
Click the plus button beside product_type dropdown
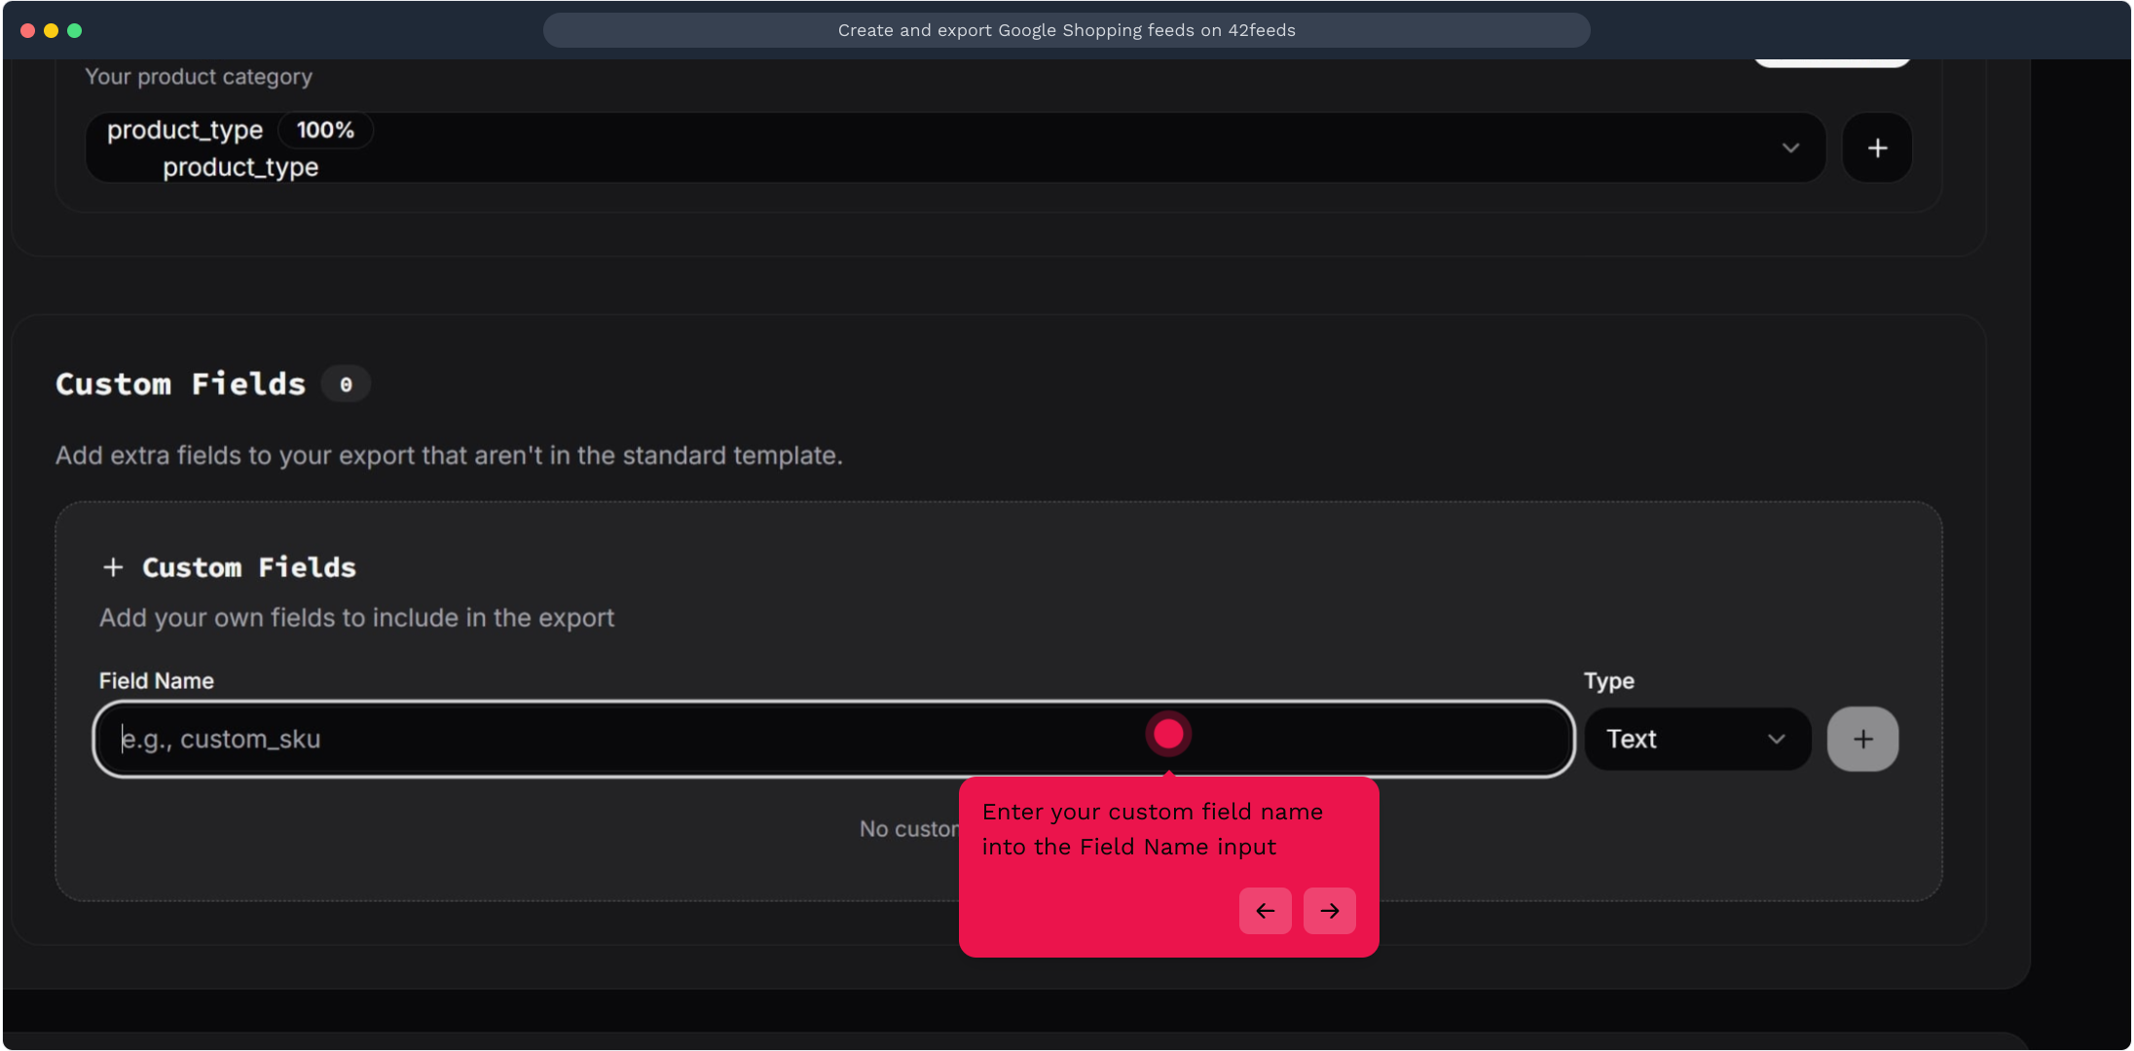(1877, 148)
